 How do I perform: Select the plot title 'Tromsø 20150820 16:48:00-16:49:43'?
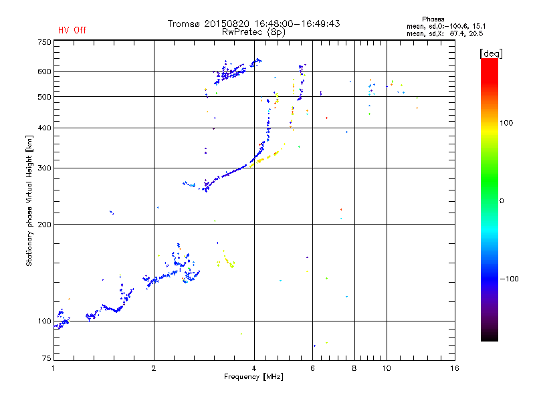[x=253, y=23]
